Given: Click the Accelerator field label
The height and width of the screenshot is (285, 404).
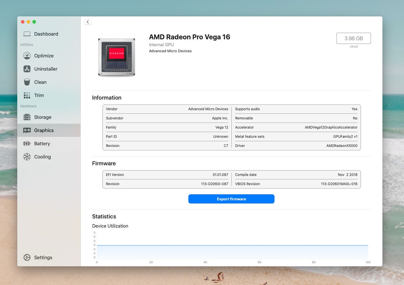Looking at the screenshot, I should click(x=244, y=127).
